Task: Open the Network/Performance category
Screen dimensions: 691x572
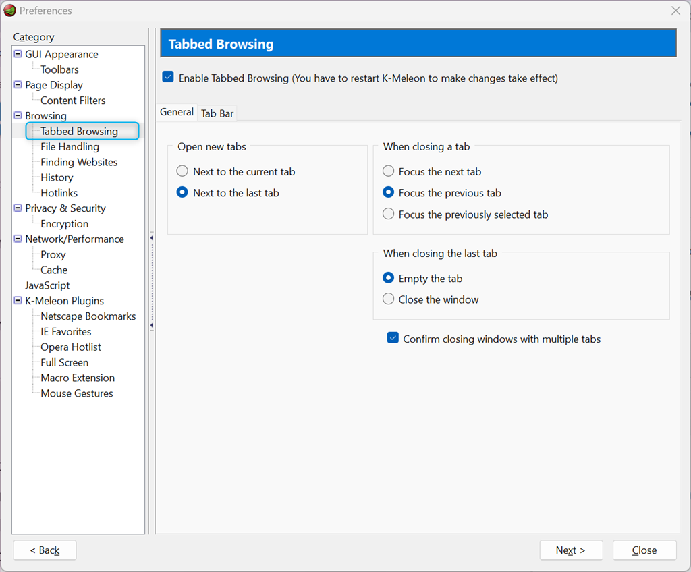Action: pyautogui.click(x=74, y=239)
